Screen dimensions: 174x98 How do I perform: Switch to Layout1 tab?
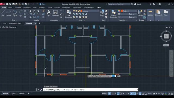pos(13,94)
